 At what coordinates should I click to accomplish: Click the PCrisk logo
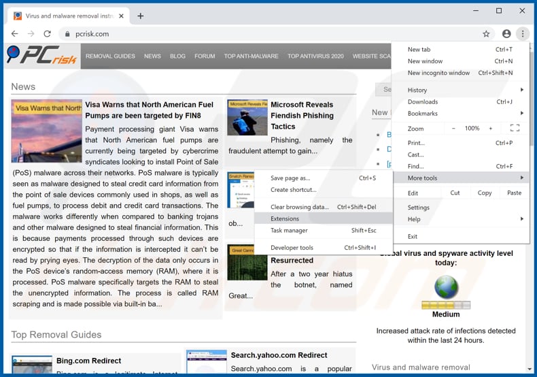[x=41, y=56]
